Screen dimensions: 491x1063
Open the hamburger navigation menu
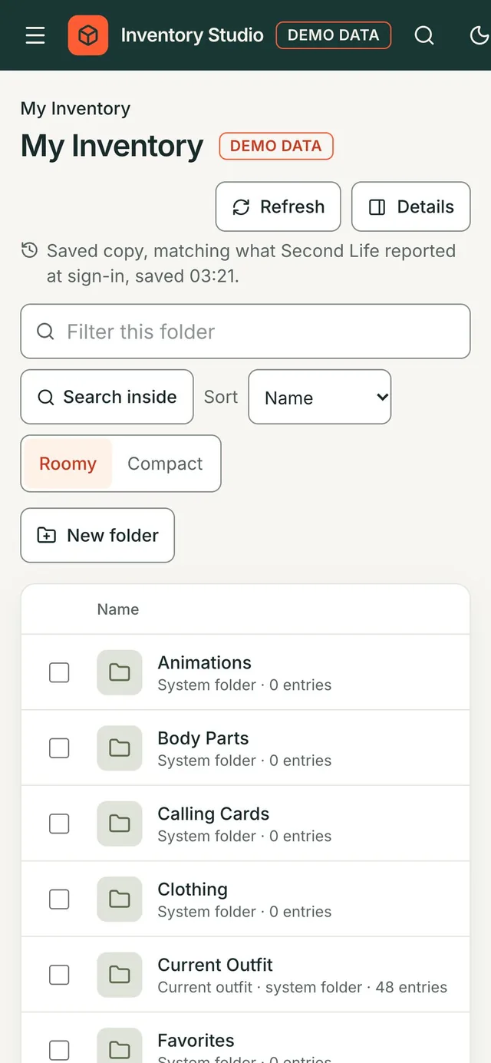(35, 35)
